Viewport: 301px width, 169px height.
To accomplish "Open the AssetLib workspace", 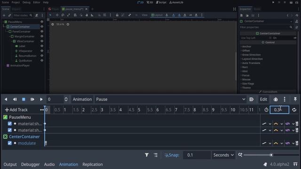I will click(x=176, y=2).
